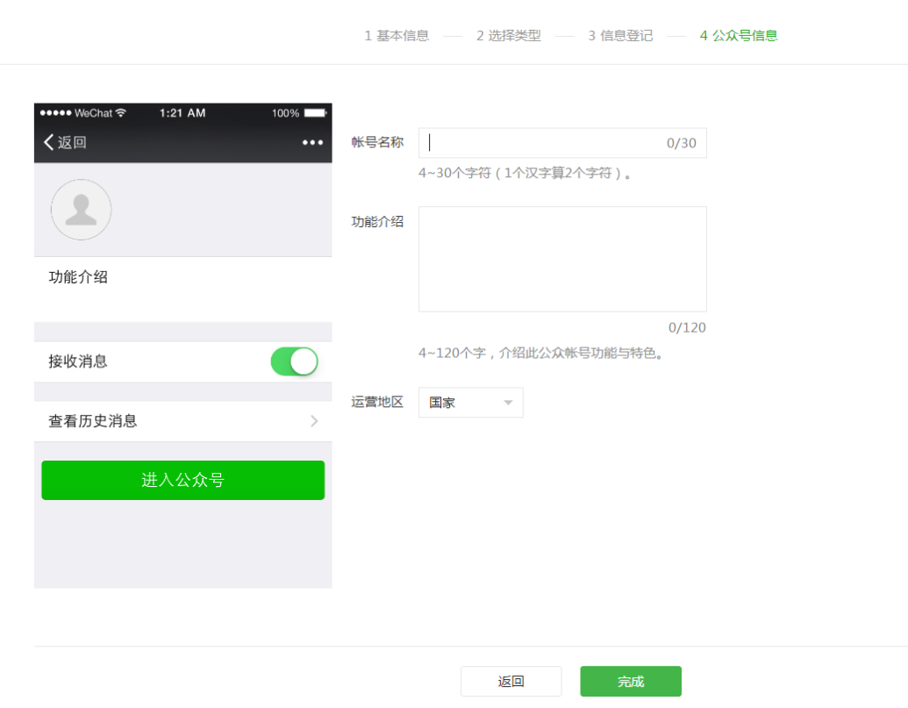The height and width of the screenshot is (708, 908).
Task: Click the back chevron in phone preview
Action: 49,143
